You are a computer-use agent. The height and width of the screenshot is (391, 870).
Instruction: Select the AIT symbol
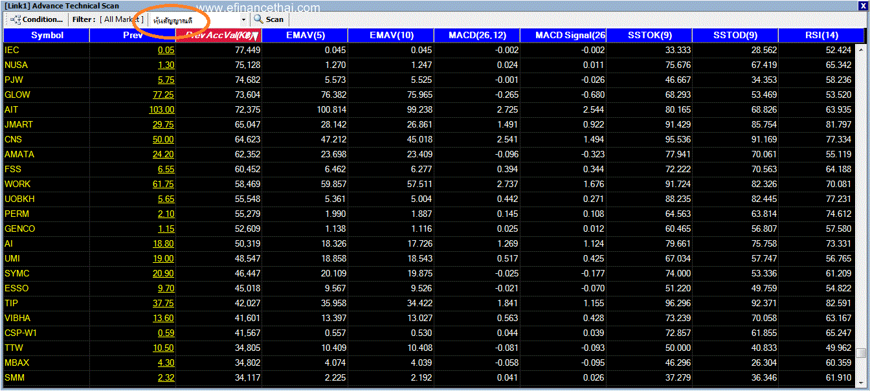11,109
